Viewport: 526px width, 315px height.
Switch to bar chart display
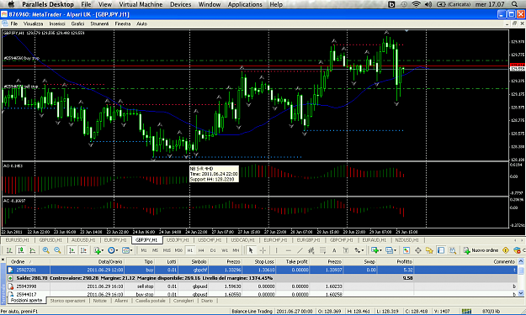coord(9,250)
